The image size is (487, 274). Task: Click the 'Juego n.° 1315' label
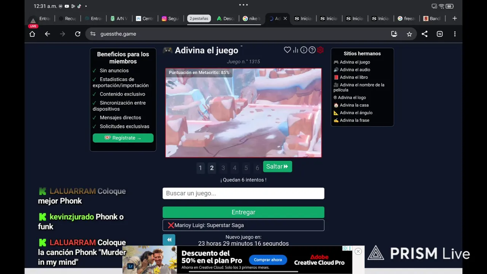click(x=243, y=62)
